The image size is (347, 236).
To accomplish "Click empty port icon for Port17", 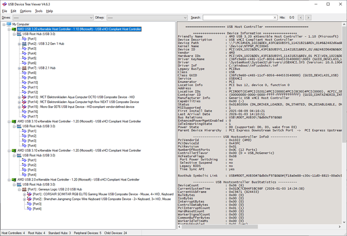I will coord(24,116).
